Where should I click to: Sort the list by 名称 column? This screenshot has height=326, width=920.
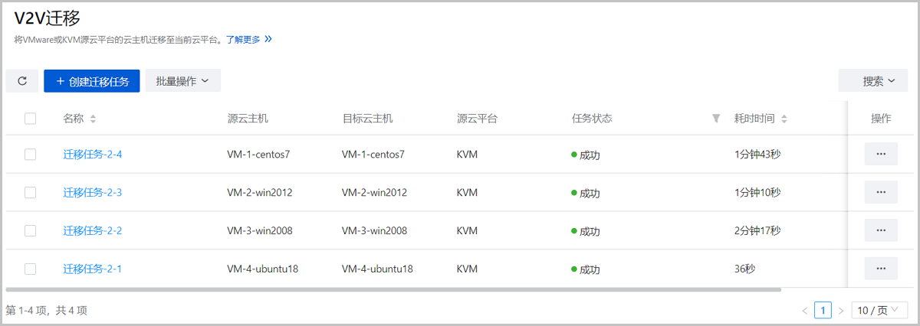click(93, 119)
